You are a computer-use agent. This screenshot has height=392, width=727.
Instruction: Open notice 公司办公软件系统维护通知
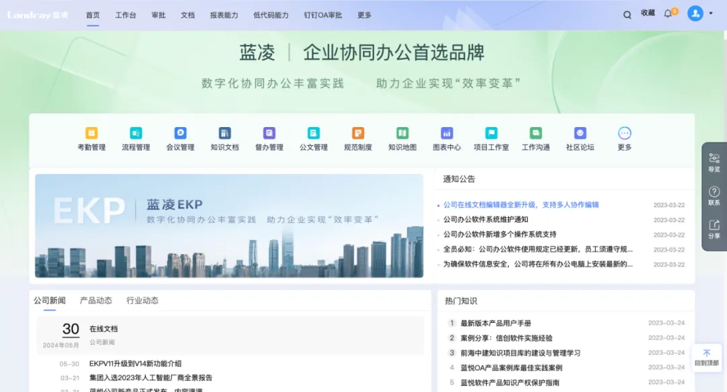485,220
